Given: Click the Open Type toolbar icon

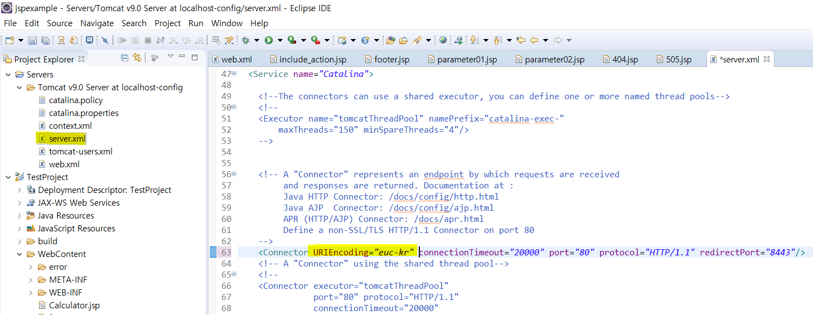Looking at the screenshot, I should click(x=390, y=40).
